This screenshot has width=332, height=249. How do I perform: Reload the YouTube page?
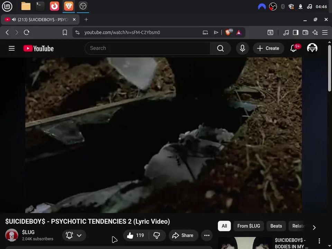(27, 33)
